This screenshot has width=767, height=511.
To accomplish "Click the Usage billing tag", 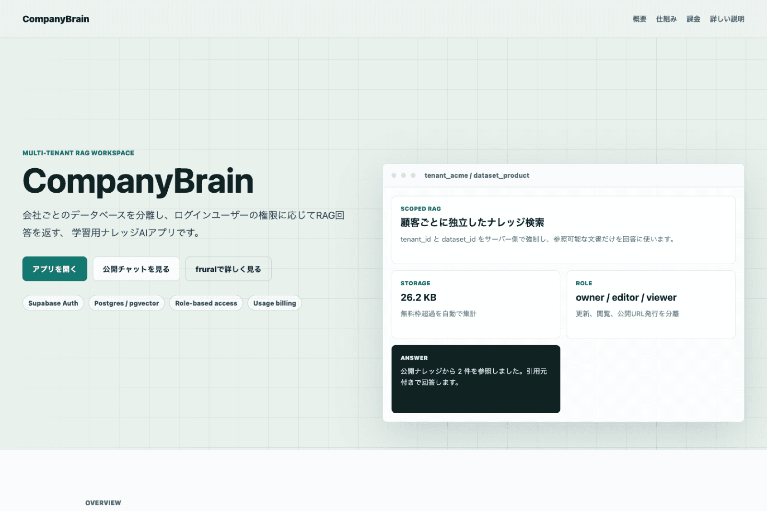I will pos(275,303).
